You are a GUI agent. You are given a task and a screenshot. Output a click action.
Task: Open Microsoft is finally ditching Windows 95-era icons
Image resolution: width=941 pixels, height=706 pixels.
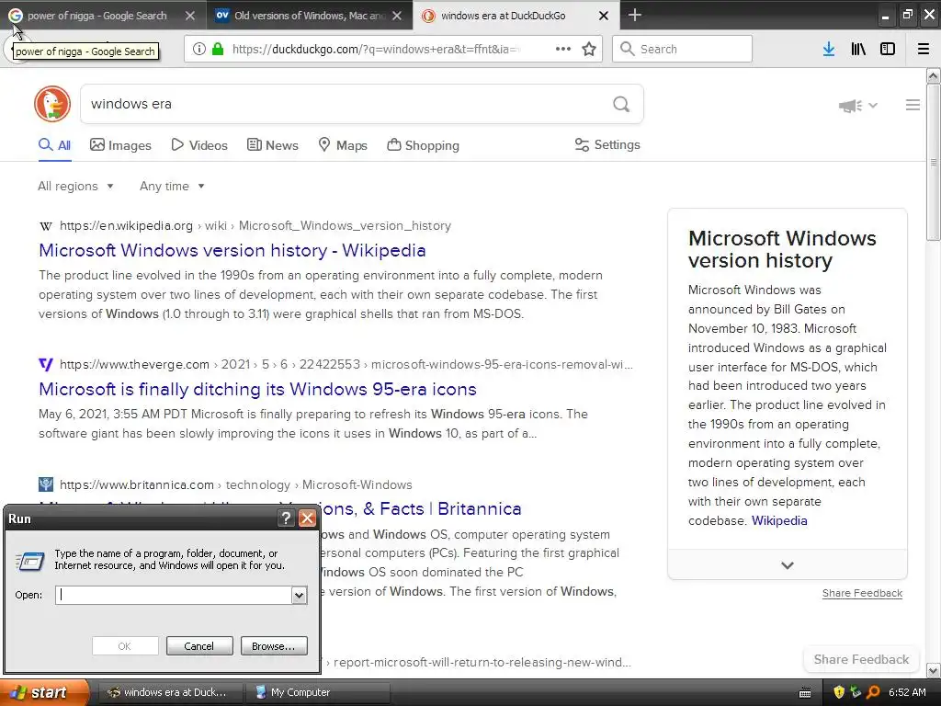257,389
